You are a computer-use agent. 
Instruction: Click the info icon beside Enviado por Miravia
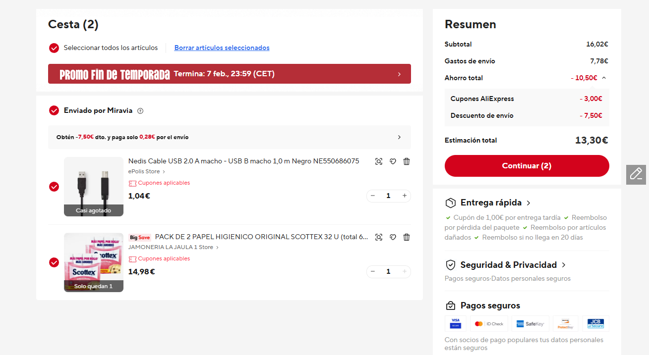tap(140, 111)
